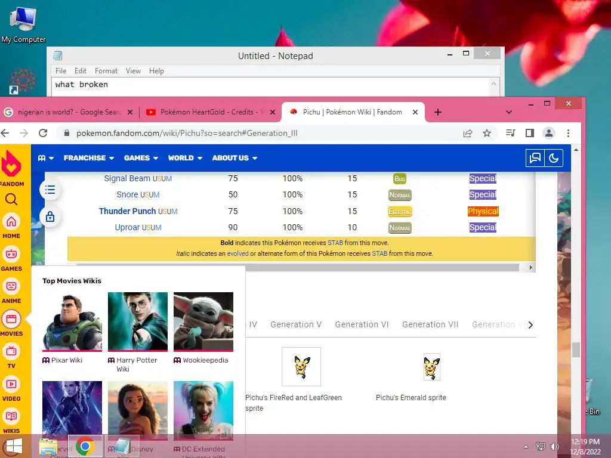Open the Snore move link
Viewport: 611px width, 458px height.
[128, 195]
